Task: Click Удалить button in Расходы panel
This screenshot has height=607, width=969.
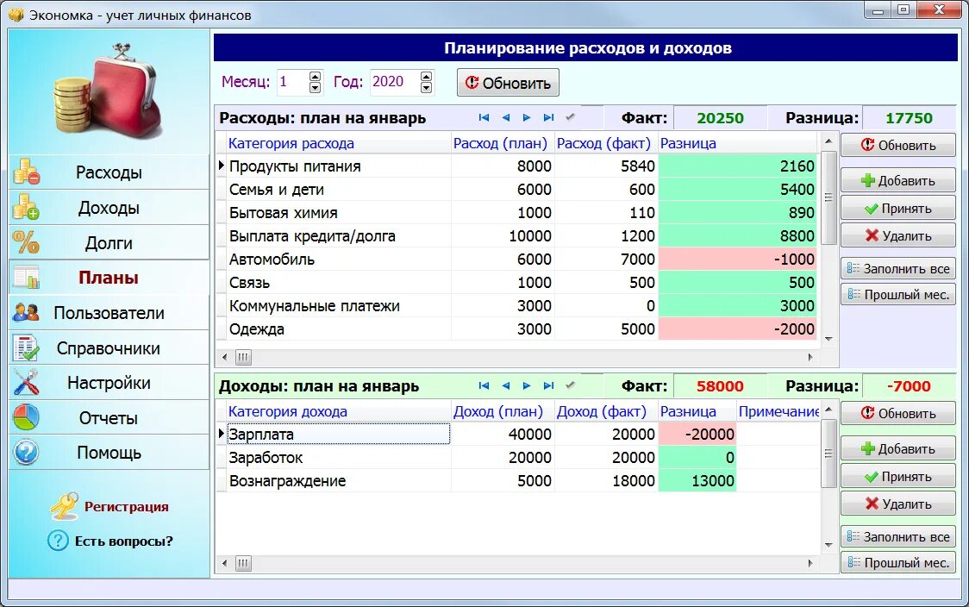Action: point(898,235)
